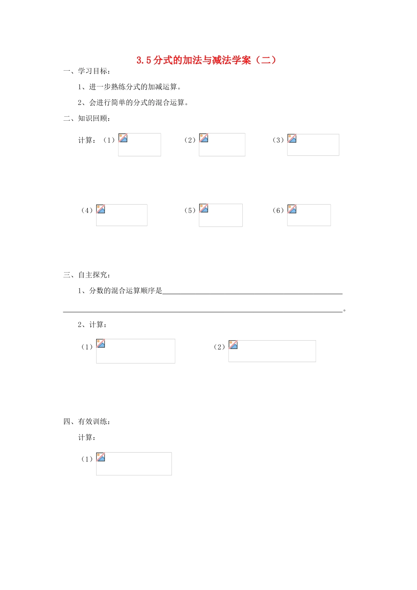The image size is (417, 590).
Task: Click the red title 3.5分式的加法与减法学案
Action: pyautogui.click(x=206, y=60)
